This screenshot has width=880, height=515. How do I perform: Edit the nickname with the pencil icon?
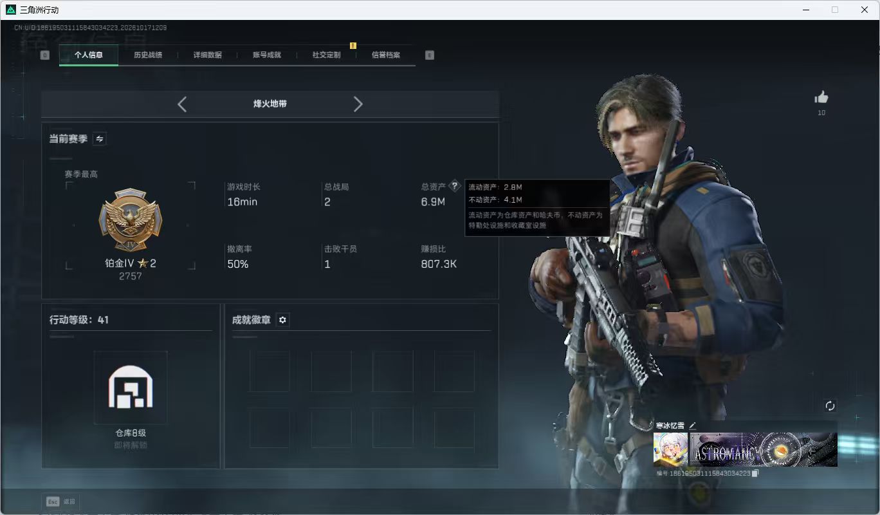point(693,426)
